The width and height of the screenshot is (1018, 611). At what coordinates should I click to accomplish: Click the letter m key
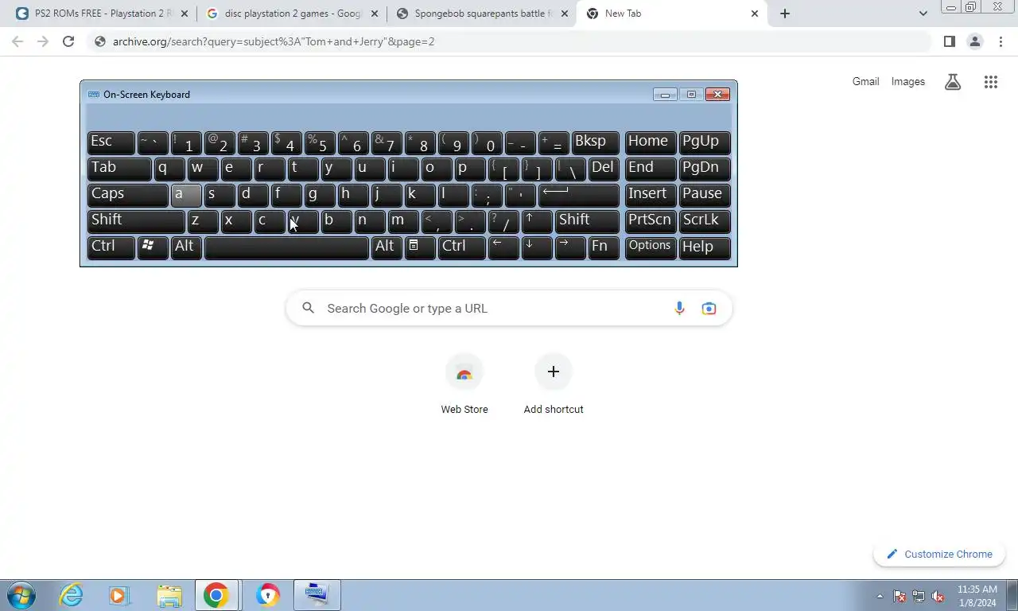[403, 221]
